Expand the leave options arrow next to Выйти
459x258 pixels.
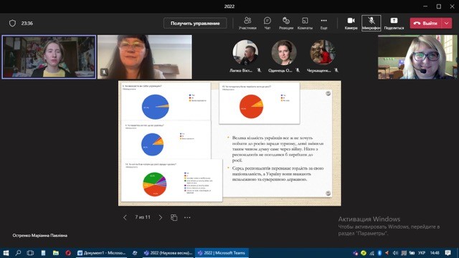coord(446,23)
